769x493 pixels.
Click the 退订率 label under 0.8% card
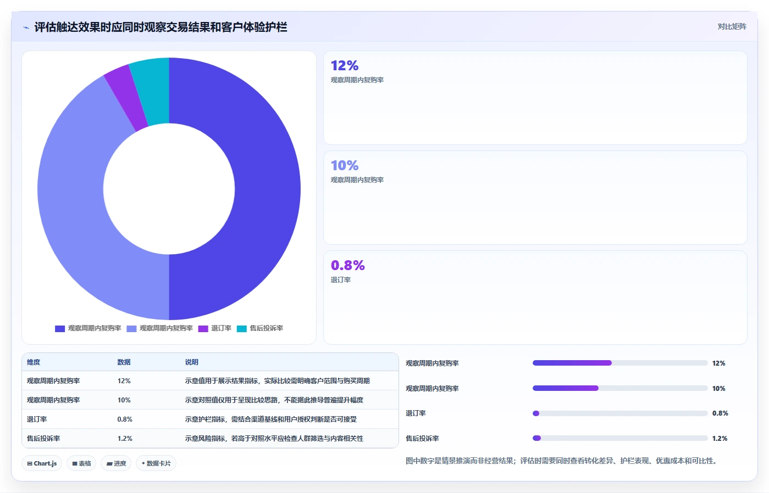pos(341,280)
